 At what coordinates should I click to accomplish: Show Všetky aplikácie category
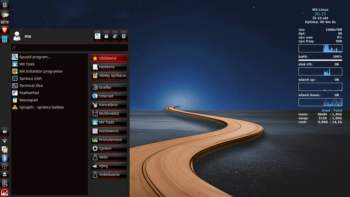(x=109, y=76)
